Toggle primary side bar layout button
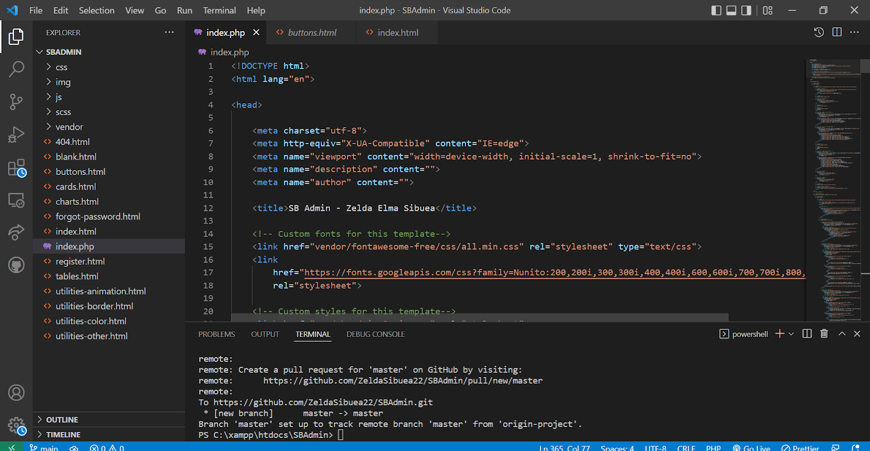The image size is (870, 451). click(x=716, y=10)
